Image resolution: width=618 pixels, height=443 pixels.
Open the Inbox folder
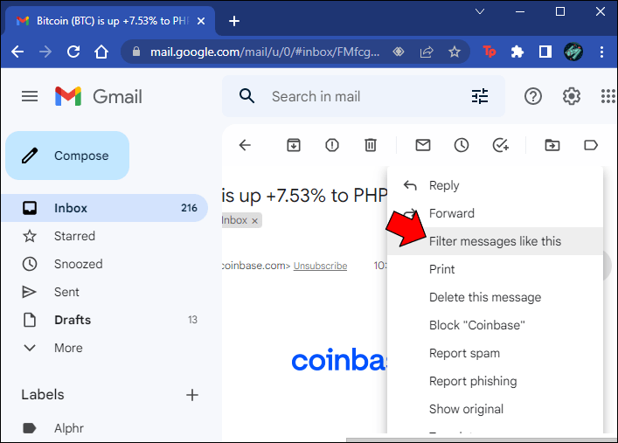point(105,208)
